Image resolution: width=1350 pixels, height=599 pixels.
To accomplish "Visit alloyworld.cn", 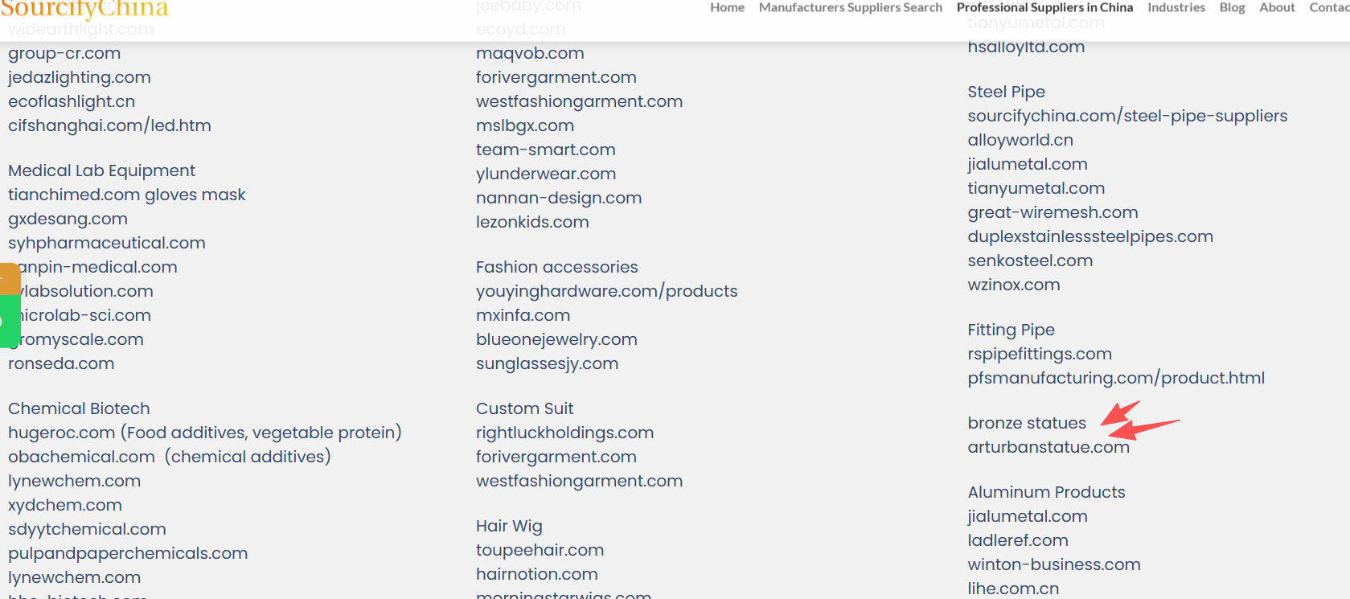I will point(1020,141).
